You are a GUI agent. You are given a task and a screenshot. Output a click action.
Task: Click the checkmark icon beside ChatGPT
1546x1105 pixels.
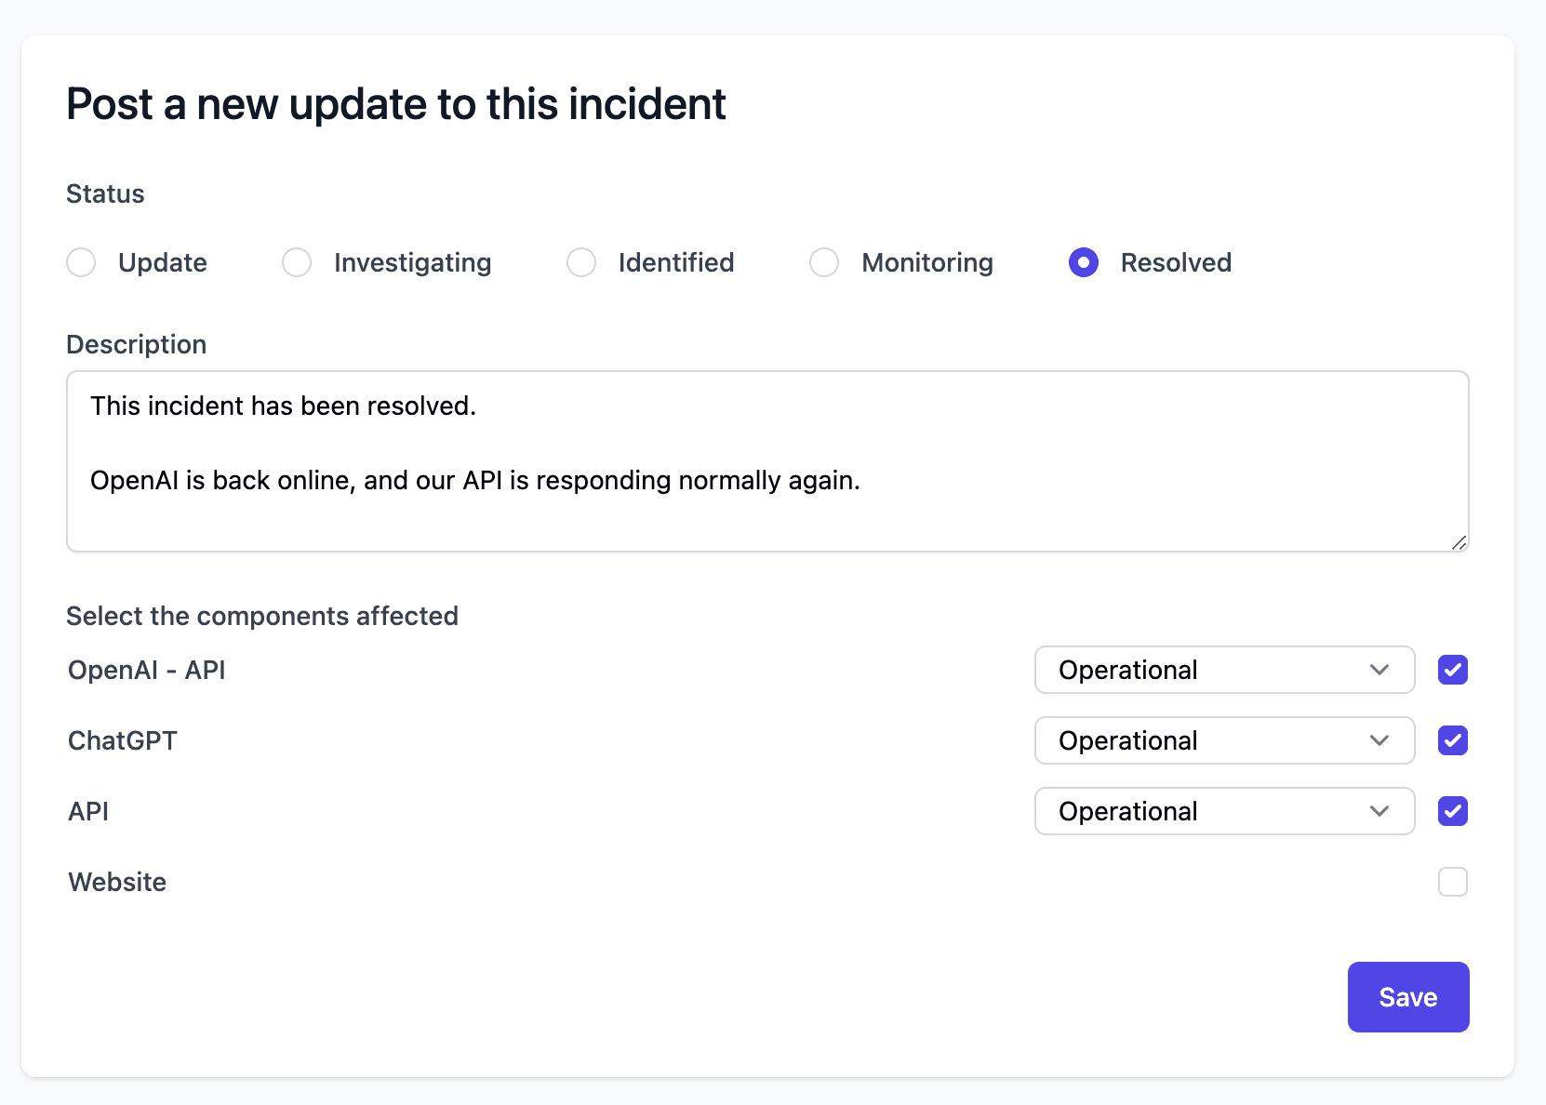point(1452,740)
